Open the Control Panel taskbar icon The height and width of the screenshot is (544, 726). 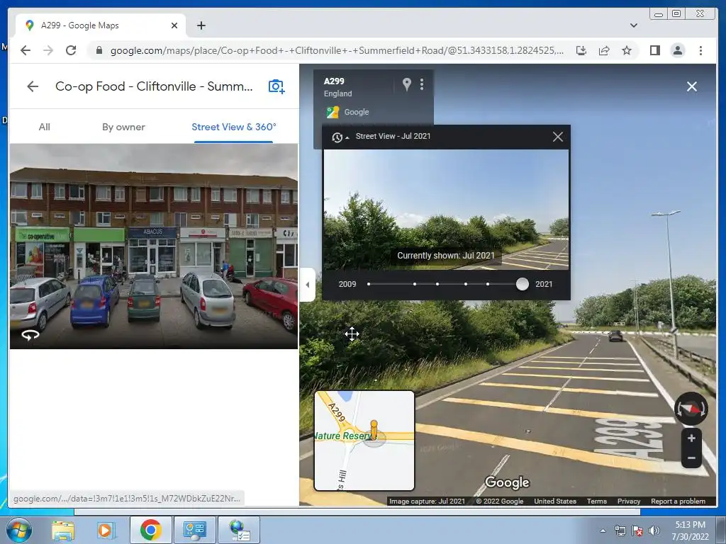194,530
